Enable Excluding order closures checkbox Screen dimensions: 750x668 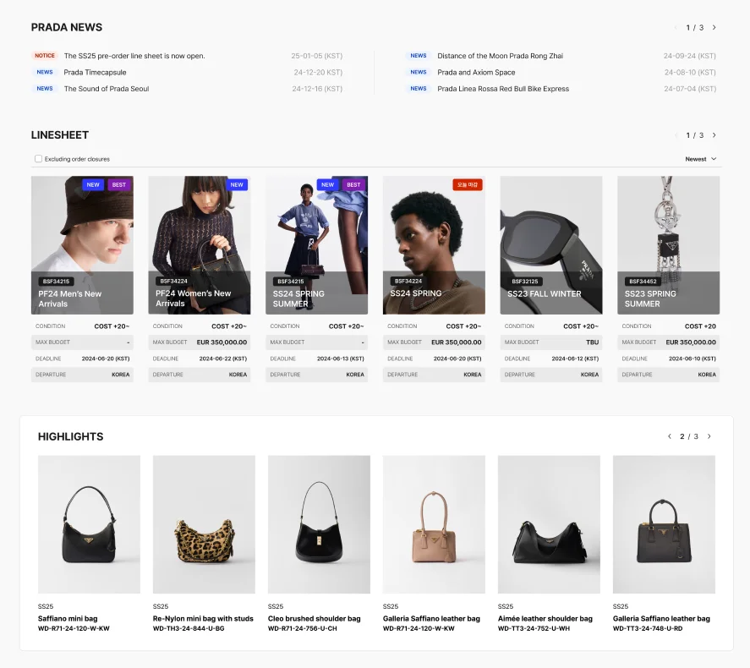point(38,159)
